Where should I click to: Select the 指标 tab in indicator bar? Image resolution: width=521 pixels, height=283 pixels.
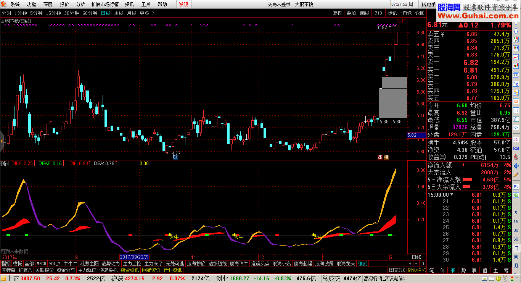(x=6, y=264)
